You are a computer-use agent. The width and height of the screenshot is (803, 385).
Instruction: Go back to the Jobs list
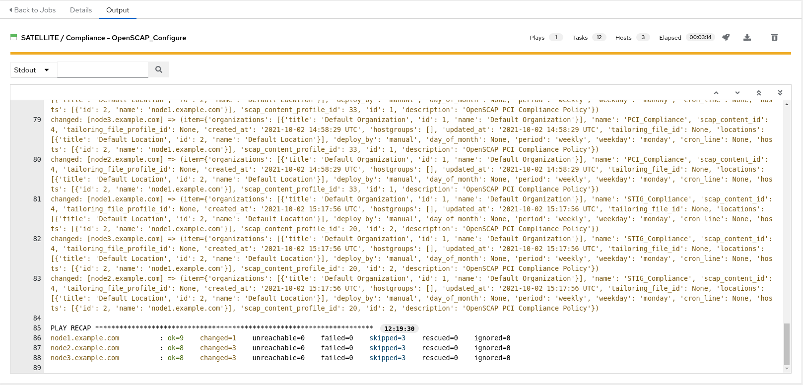pyautogui.click(x=32, y=10)
